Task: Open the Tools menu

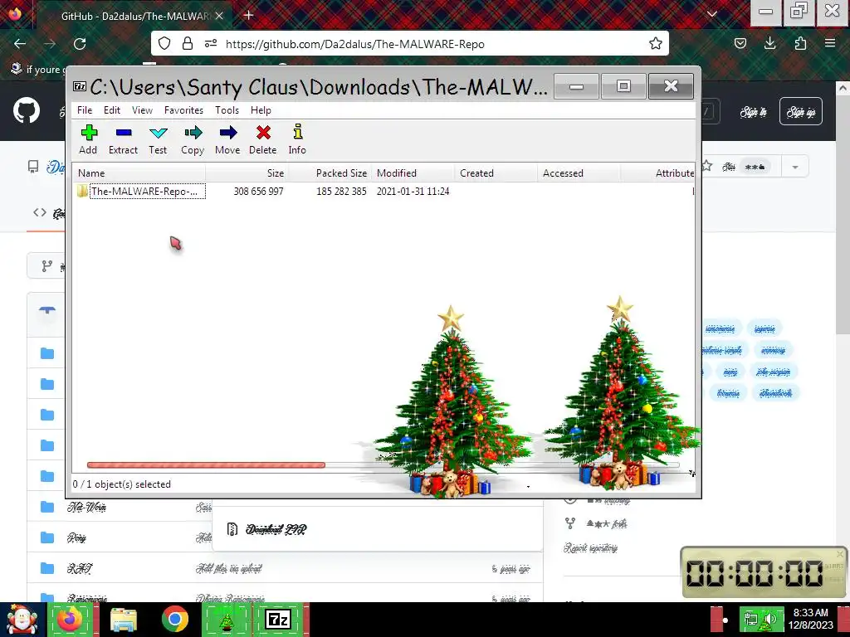Action: click(227, 110)
